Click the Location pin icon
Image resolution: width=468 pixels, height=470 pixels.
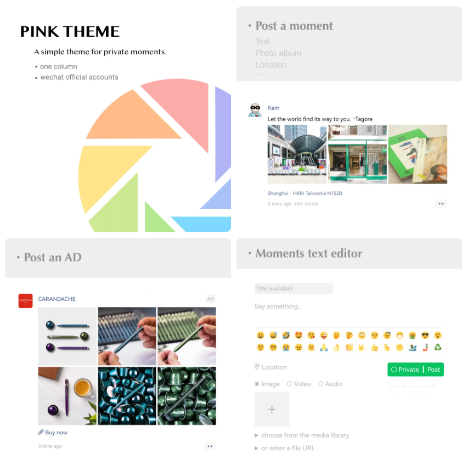[257, 367]
